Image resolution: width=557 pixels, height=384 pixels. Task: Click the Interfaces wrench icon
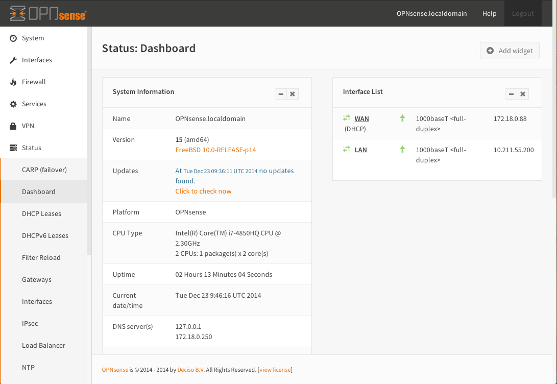click(13, 60)
